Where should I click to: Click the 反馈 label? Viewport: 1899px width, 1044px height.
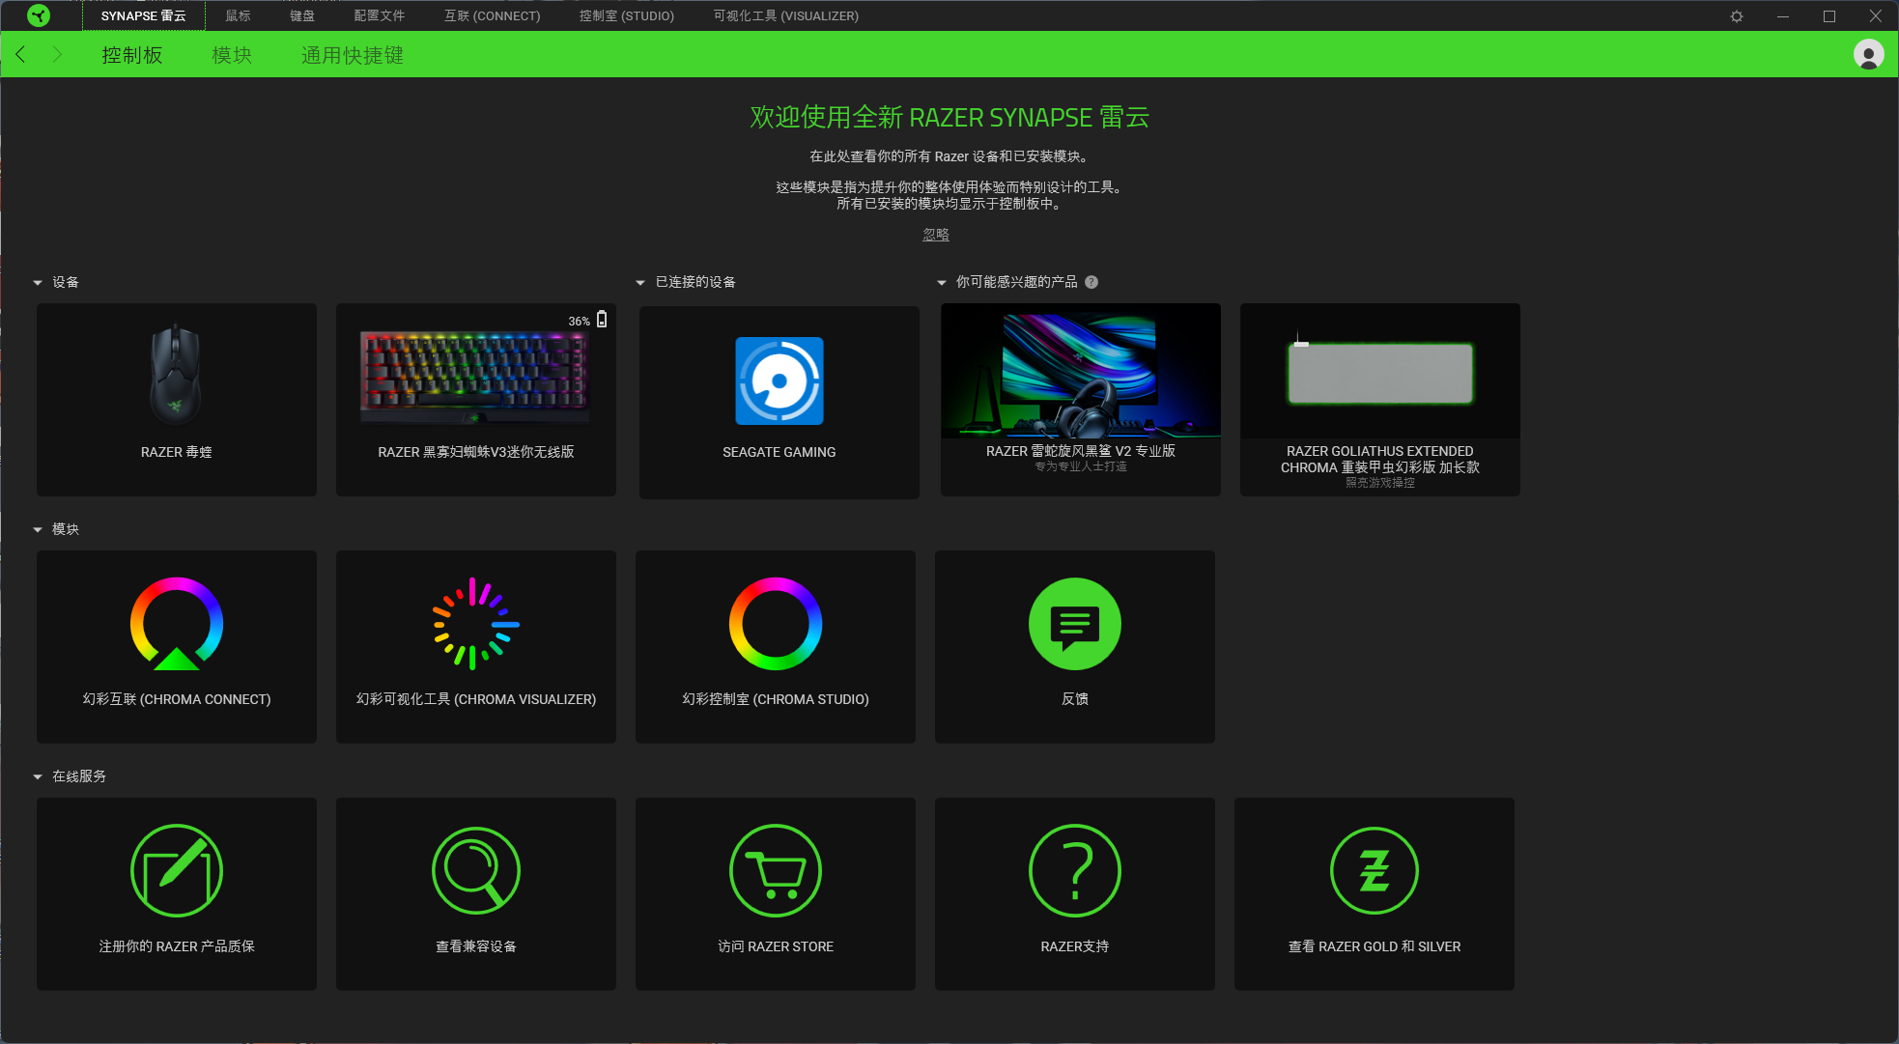tap(1075, 699)
